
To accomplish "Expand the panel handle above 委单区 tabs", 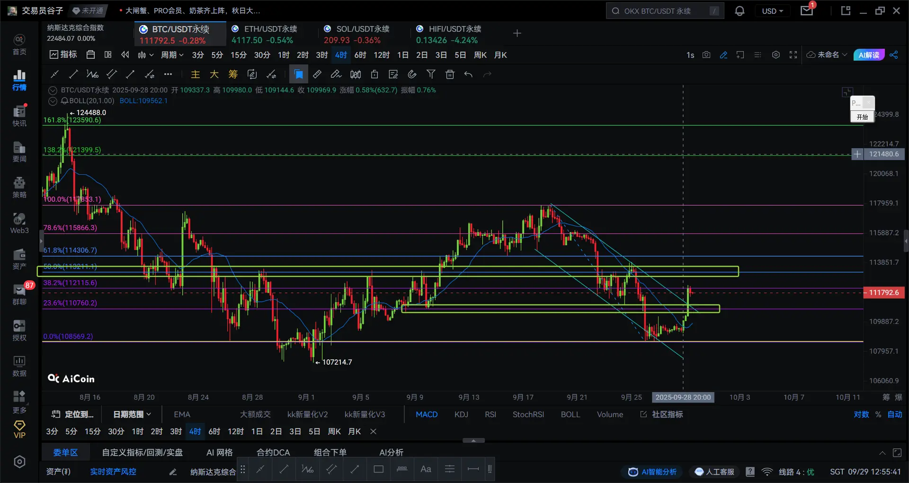I will coord(473,440).
